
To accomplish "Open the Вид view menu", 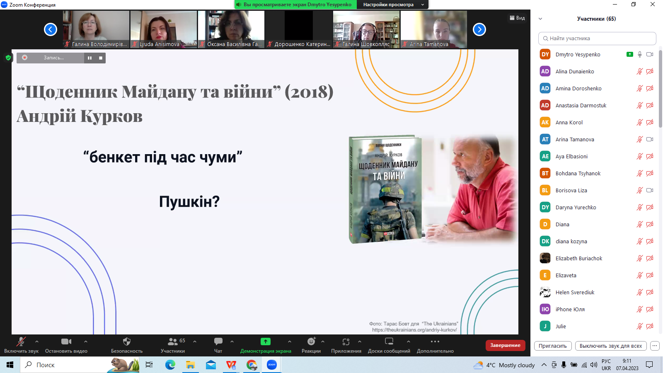I will (x=517, y=18).
